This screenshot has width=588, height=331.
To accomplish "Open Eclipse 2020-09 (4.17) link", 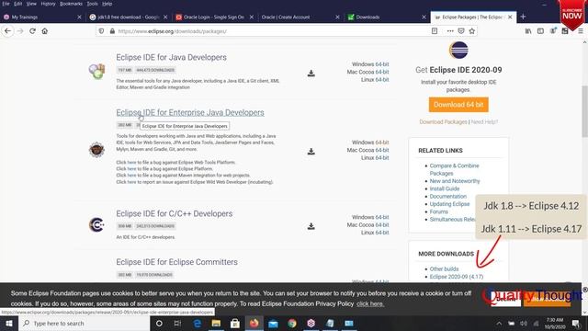I will coord(457,277).
